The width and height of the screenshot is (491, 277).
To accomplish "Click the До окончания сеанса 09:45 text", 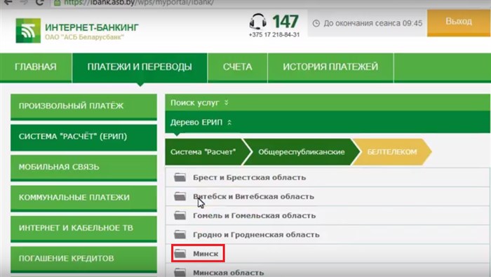I will point(373,23).
